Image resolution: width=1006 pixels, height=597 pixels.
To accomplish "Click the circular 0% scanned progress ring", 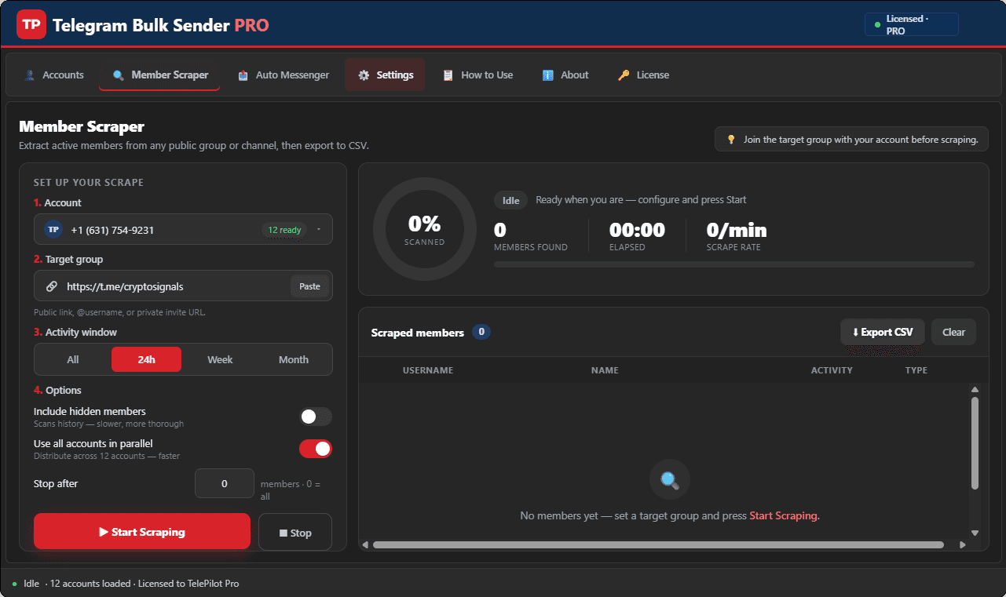I will coord(424,229).
